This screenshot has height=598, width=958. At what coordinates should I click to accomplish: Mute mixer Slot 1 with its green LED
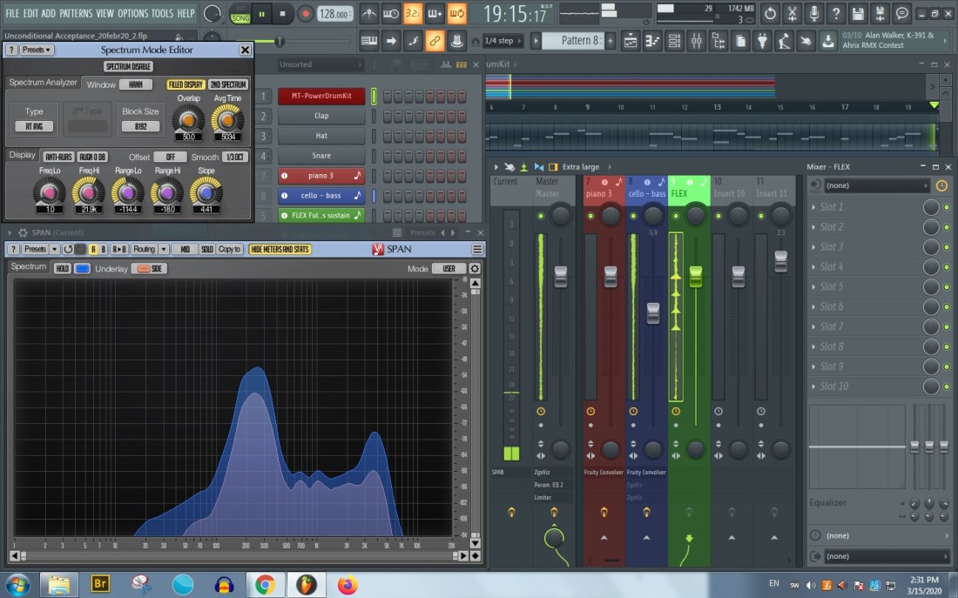point(947,207)
